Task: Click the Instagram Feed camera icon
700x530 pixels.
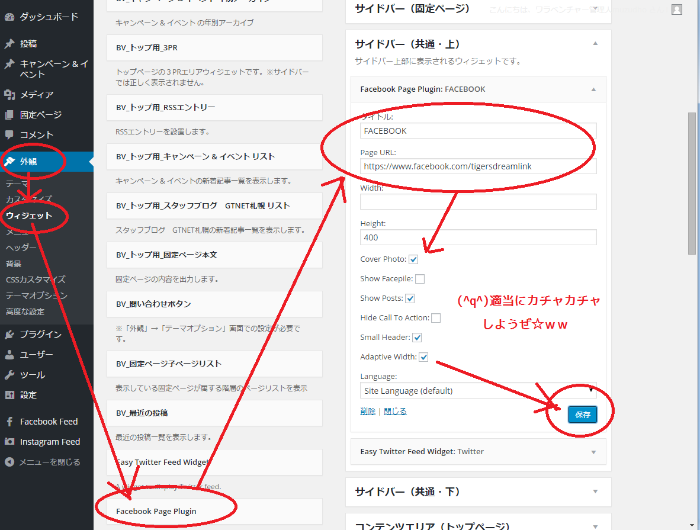Action: click(x=9, y=442)
